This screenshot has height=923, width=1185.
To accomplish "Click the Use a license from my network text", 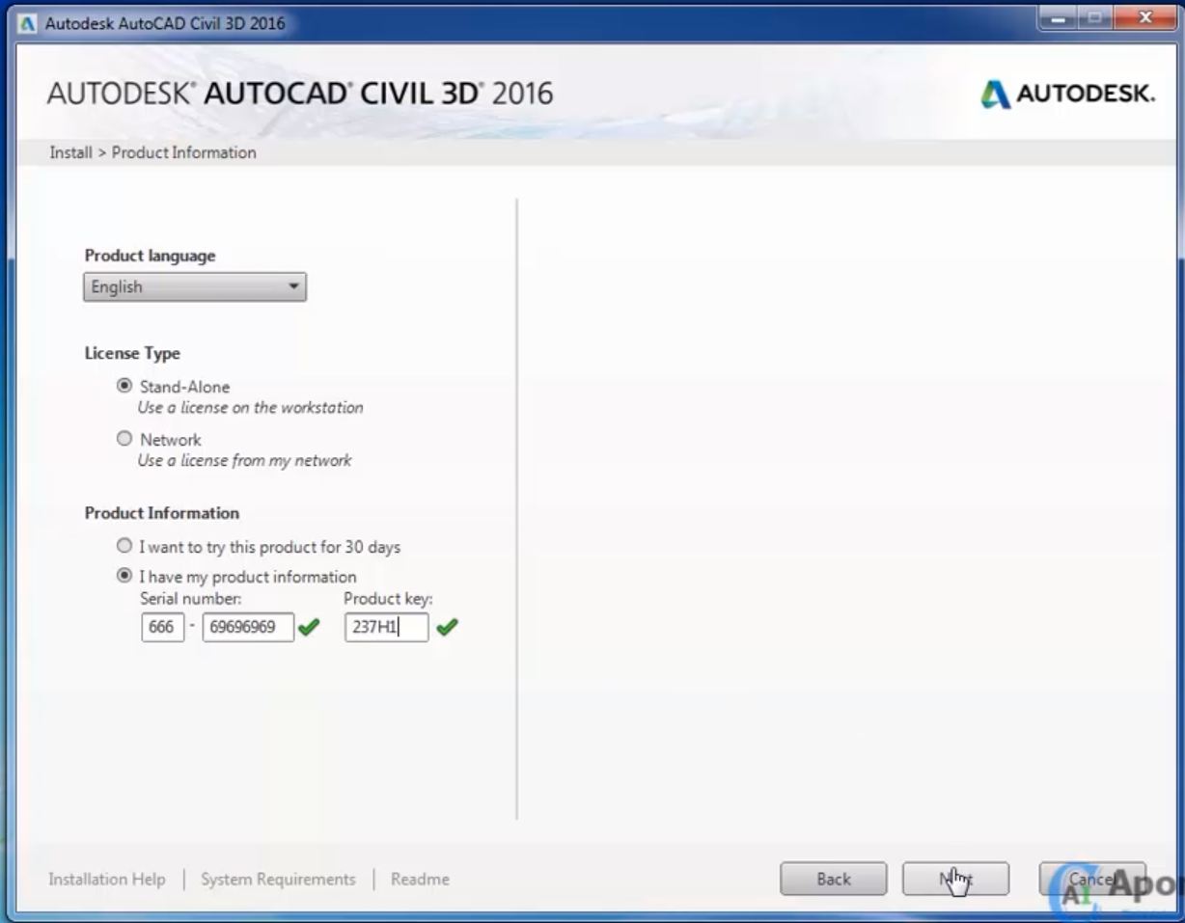I will 245,460.
